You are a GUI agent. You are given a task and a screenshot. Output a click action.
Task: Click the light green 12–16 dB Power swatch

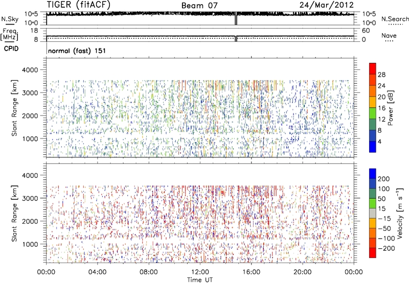pos(373,113)
